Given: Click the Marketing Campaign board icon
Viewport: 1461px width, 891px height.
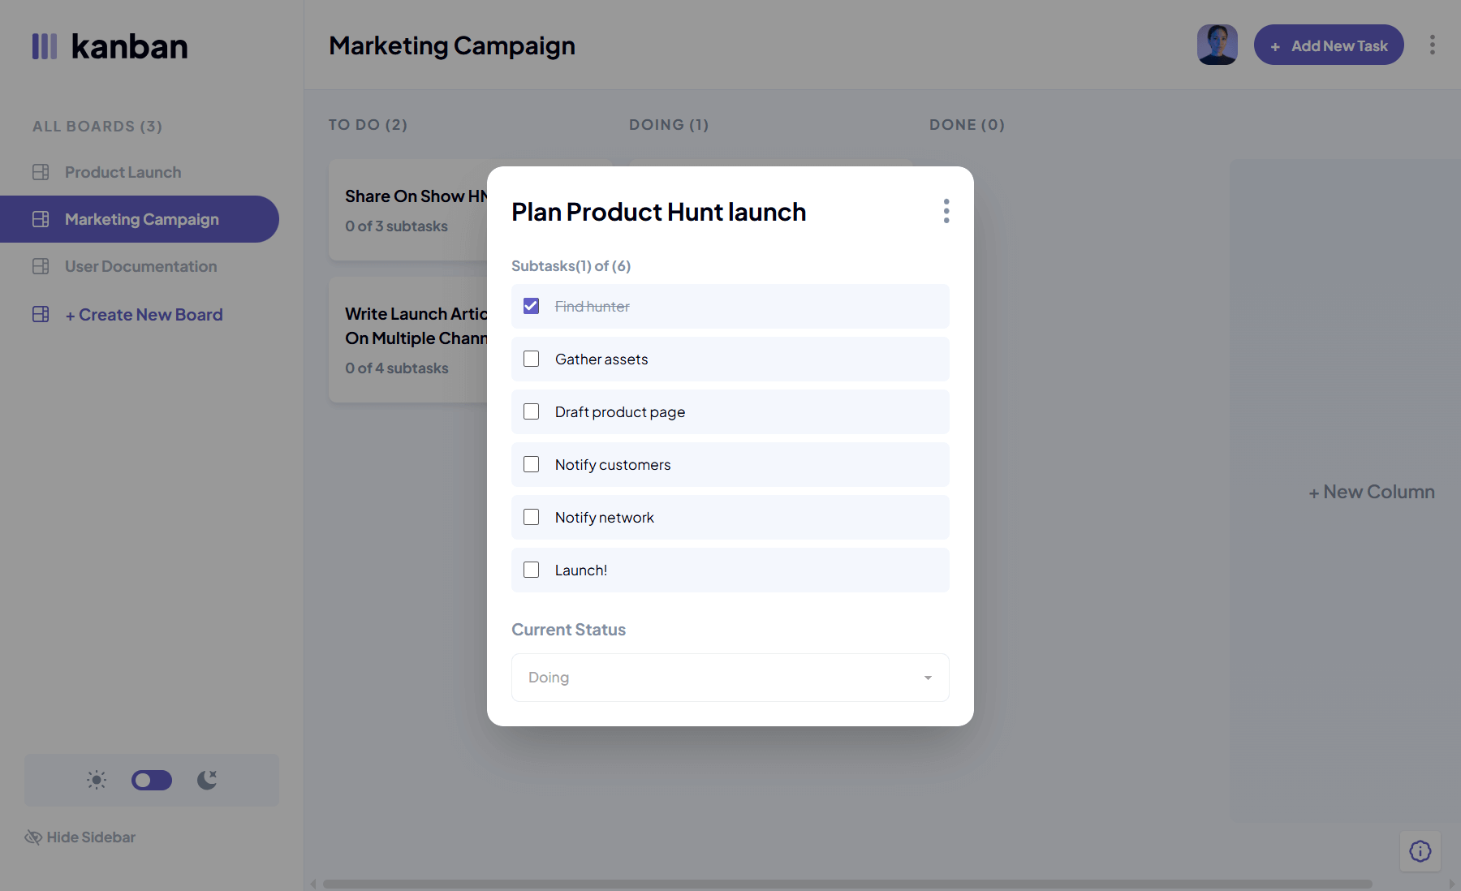Looking at the screenshot, I should (x=40, y=219).
